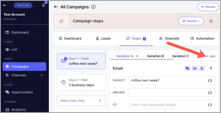Select the Step 2 Wait card
Image resolution: width=221 pixels, height=113 pixels.
click(81, 82)
